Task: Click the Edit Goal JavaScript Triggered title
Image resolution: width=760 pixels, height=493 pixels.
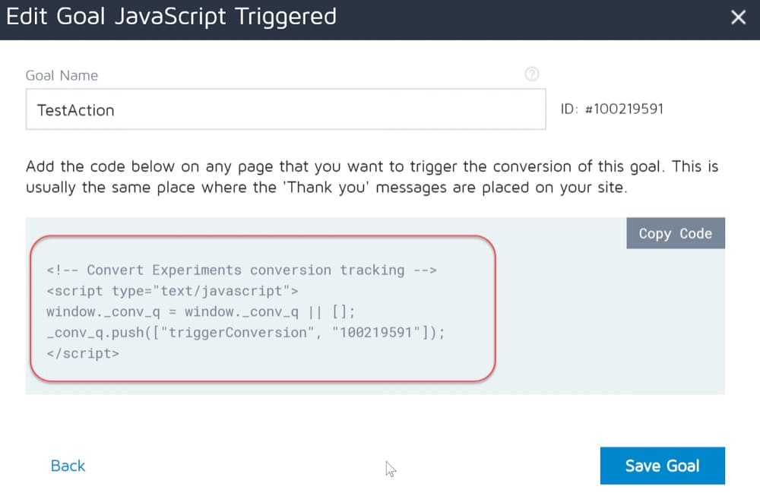Action: point(171,17)
